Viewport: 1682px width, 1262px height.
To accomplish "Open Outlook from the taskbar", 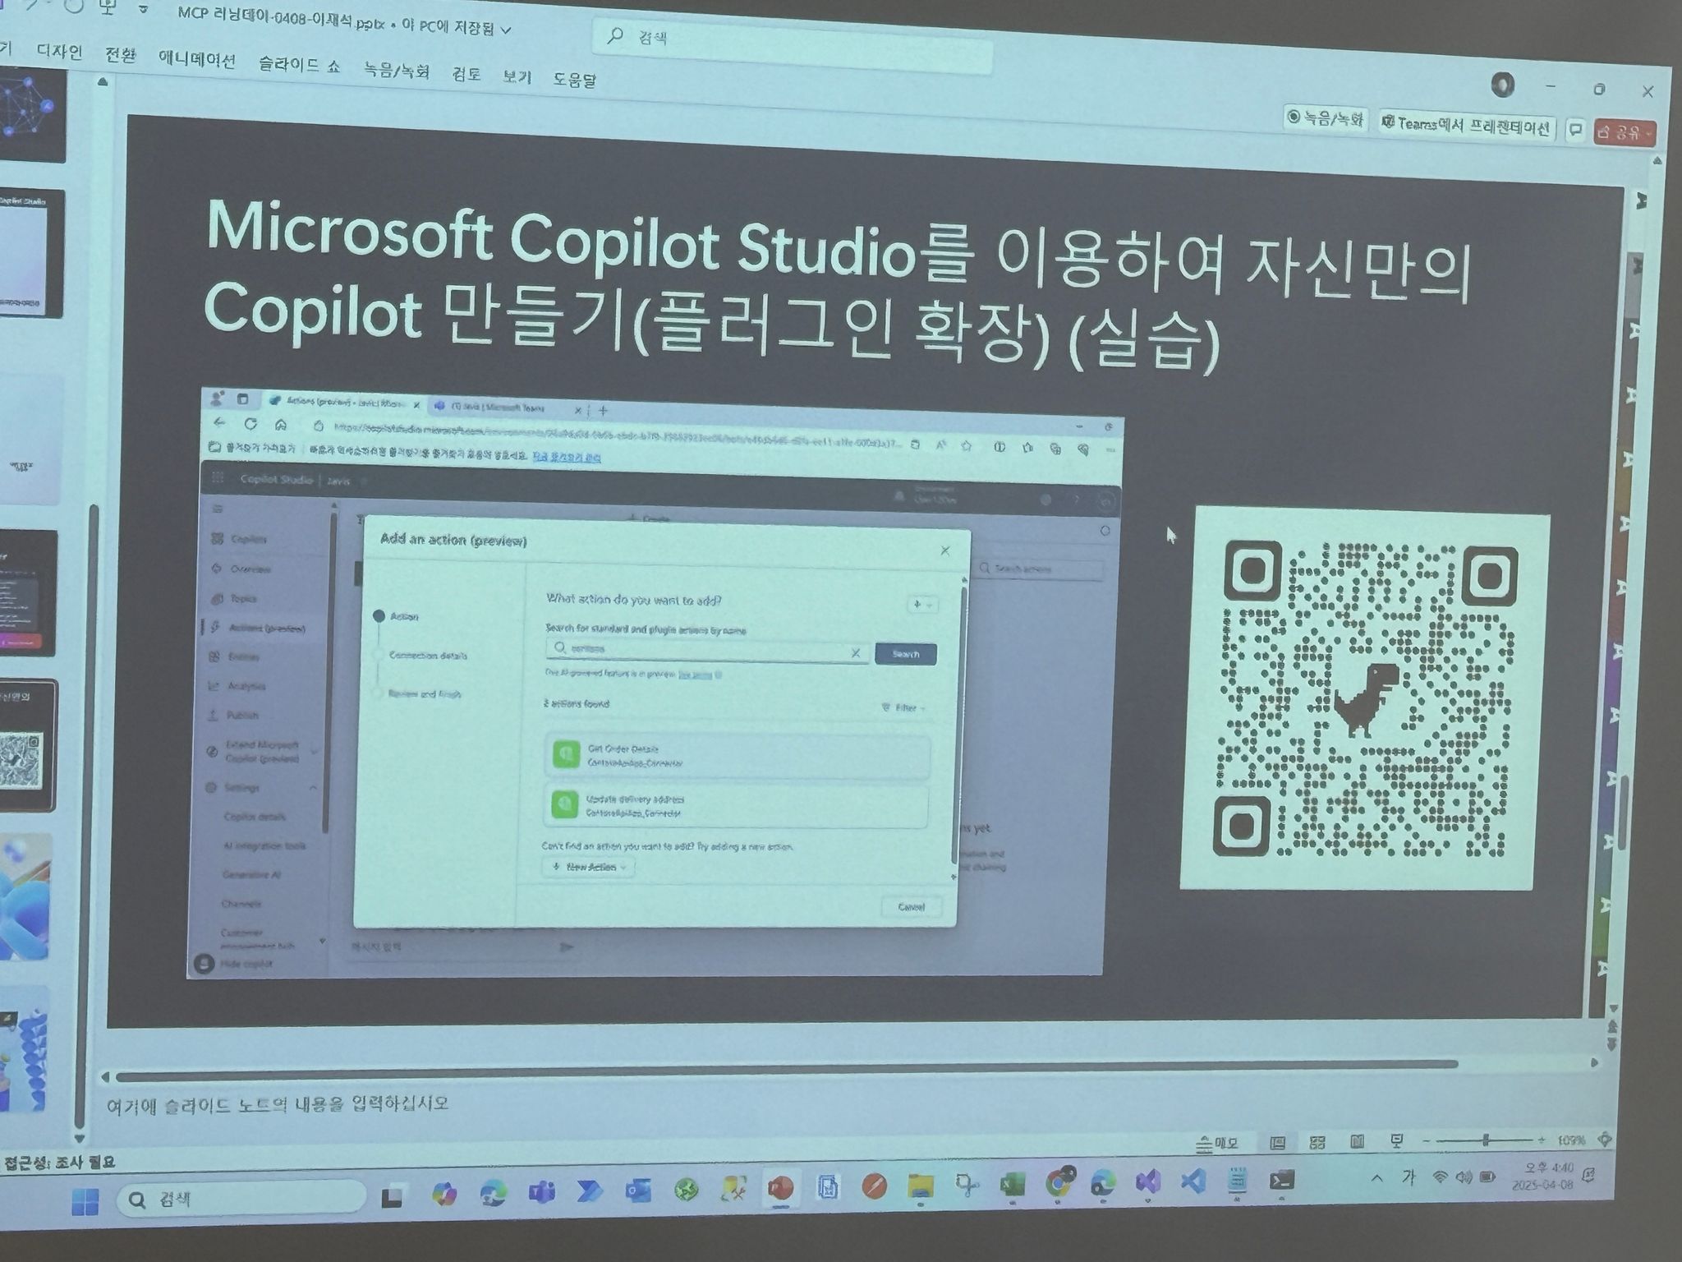I will [x=637, y=1189].
